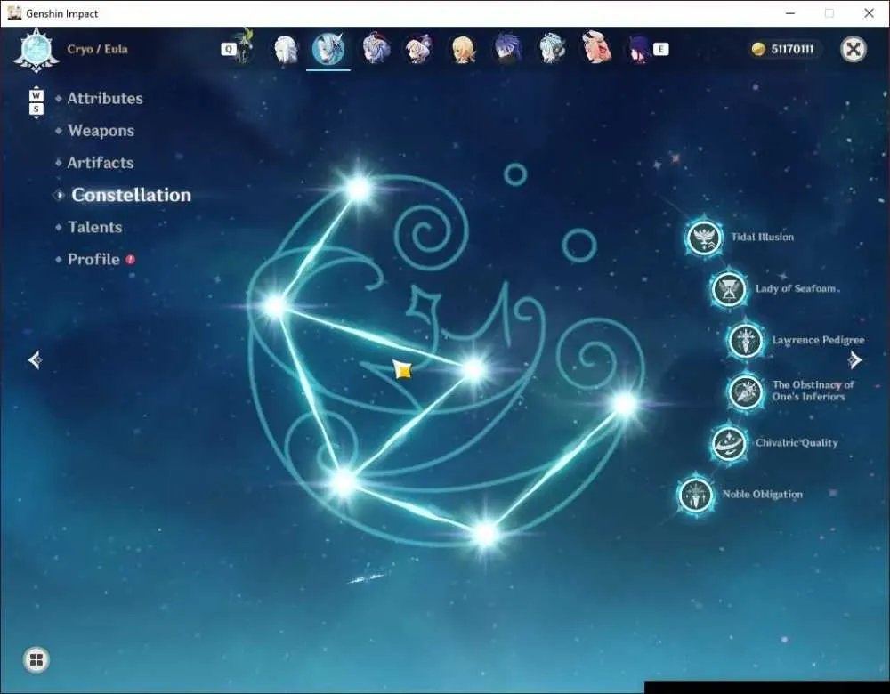The image size is (890, 694).
Task: Open The Obstinacy of One's Inferiors icon
Action: tap(745, 391)
